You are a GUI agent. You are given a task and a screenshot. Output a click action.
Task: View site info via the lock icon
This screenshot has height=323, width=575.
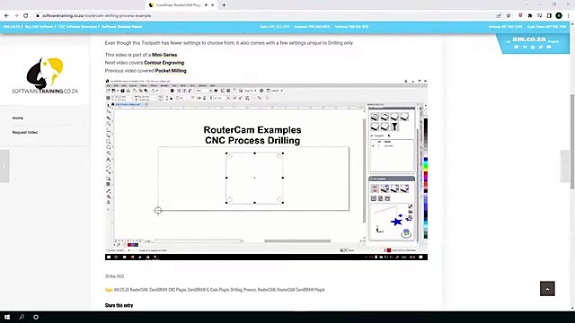(38, 16)
